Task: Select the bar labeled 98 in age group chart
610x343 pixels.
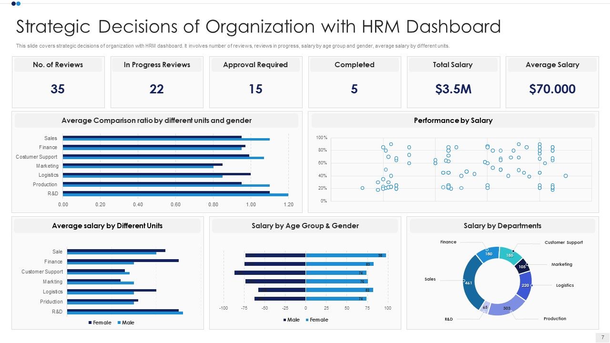Action: [346, 255]
